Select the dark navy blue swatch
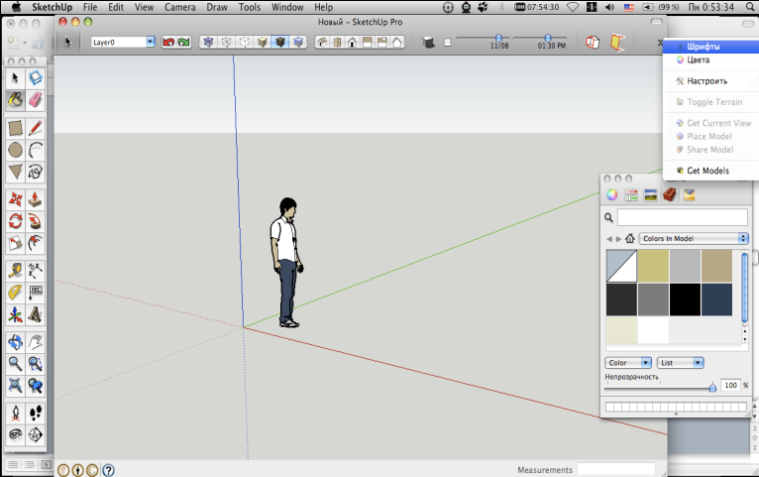This screenshot has width=759, height=477. pos(716,298)
